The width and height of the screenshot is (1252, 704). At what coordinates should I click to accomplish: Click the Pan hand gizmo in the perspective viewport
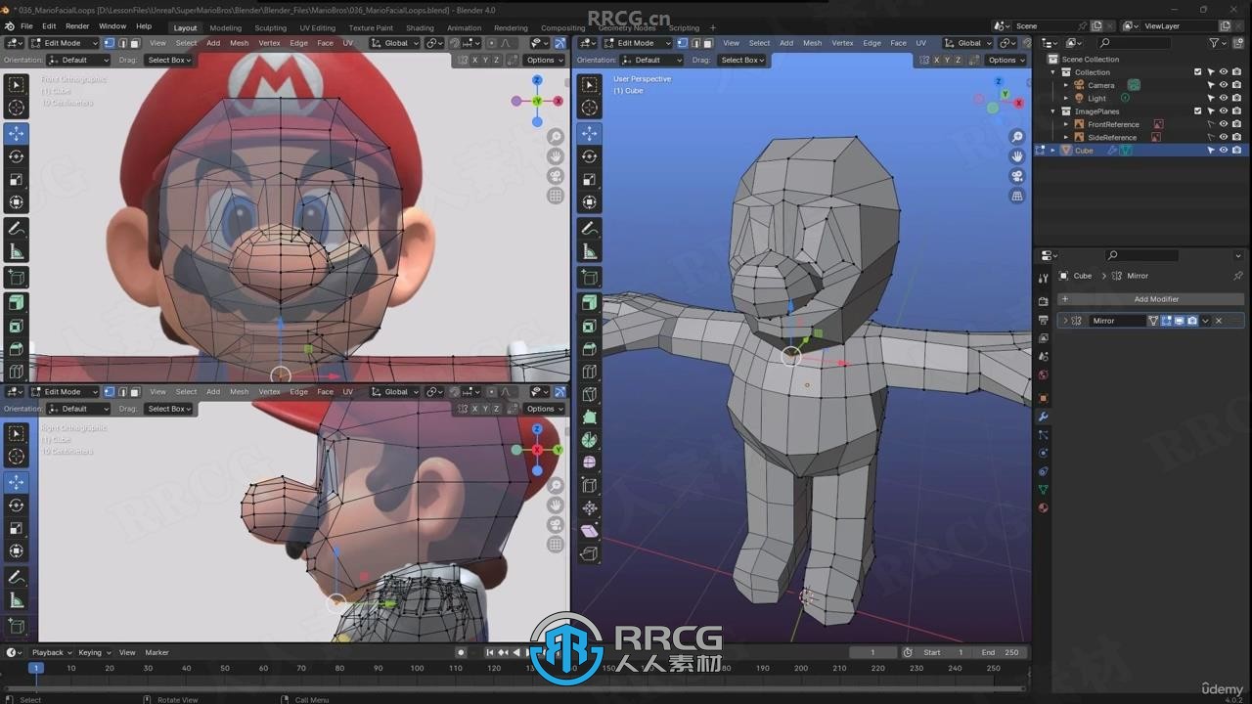click(x=1017, y=156)
